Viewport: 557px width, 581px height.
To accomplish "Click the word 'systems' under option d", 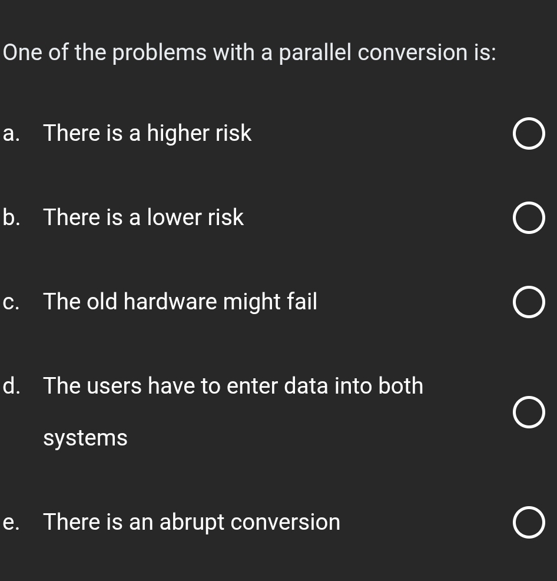I will (x=85, y=438).
